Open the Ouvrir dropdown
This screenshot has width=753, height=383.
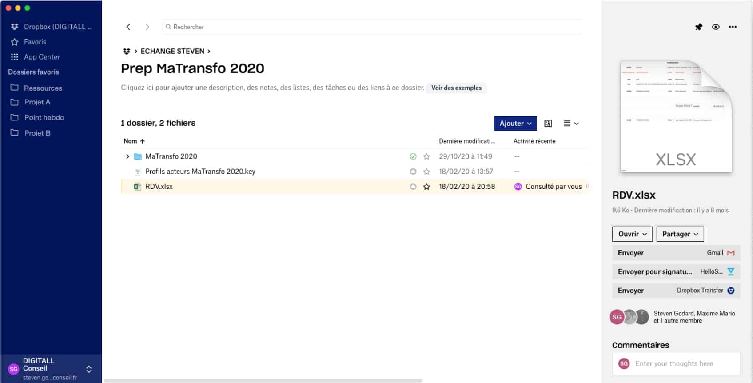[632, 234]
